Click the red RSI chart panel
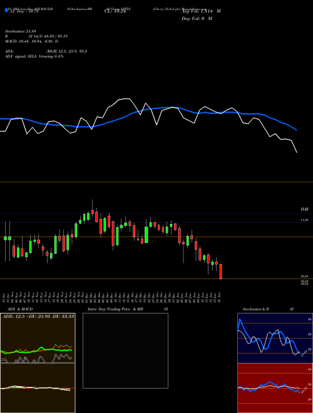The width and height of the screenshot is (313, 413). 275,388
